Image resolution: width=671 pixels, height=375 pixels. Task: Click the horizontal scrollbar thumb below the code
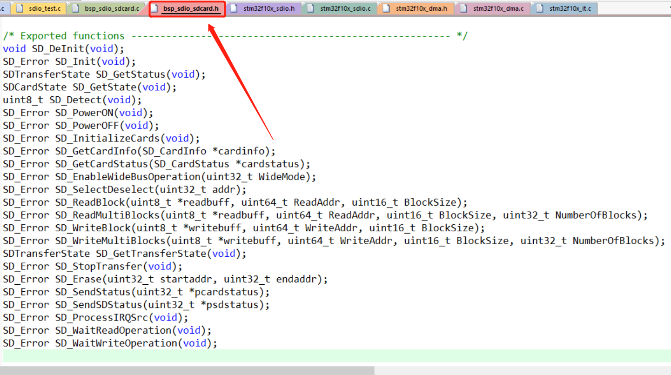click(x=187, y=370)
